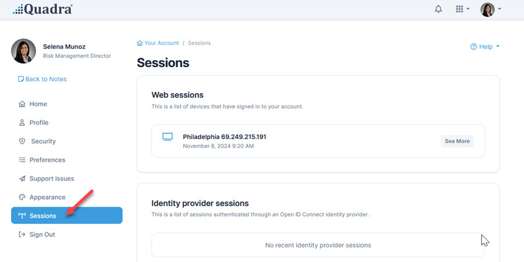Expand the apps grid dropdown arrow
Screen dimensions: 524x262
[x=468, y=9]
